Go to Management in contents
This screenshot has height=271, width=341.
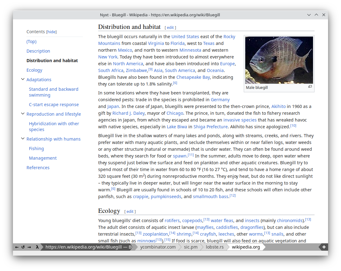(43, 158)
